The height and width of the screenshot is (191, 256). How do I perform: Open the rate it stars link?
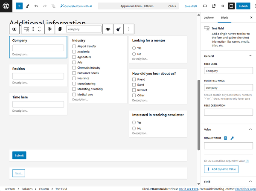[189, 189]
